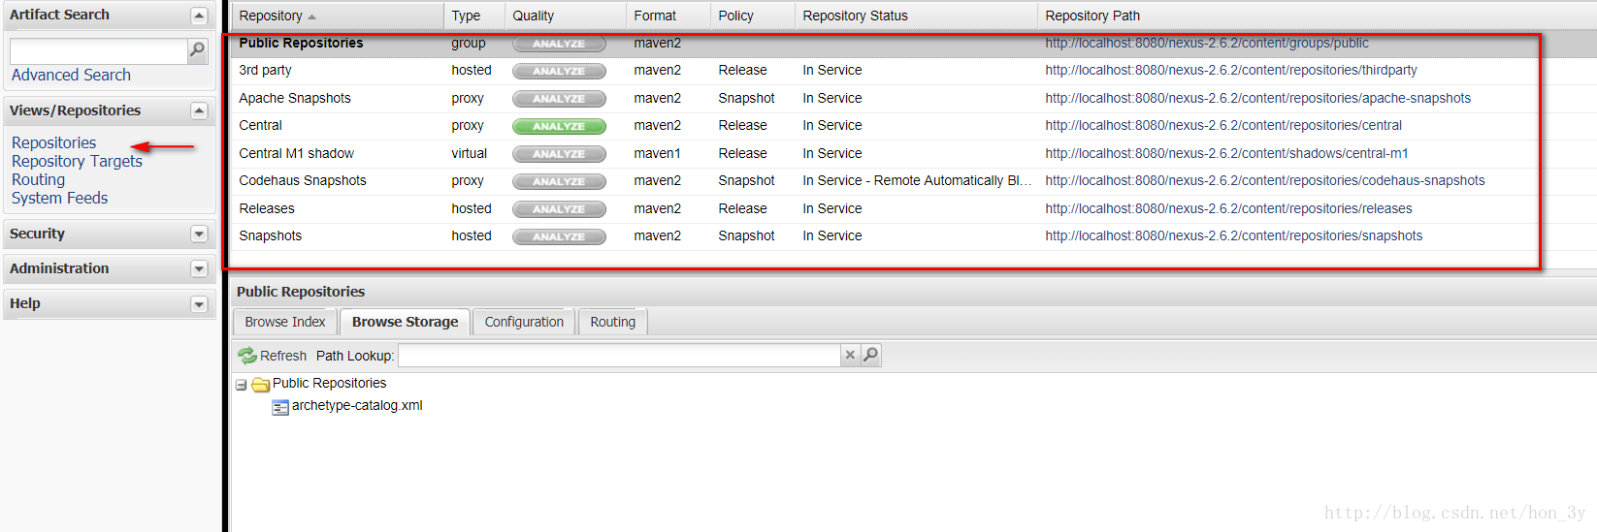This screenshot has width=1597, height=532.
Task: Sort by the Policy column header
Action: click(x=753, y=16)
